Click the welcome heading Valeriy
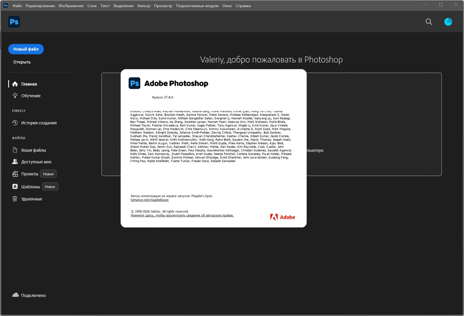The width and height of the screenshot is (464, 316). [x=271, y=59]
